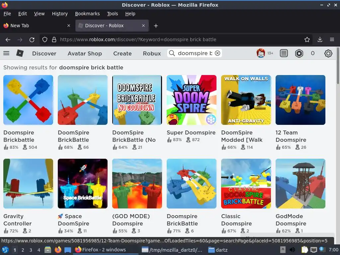Show tracking protection shield info
The width and height of the screenshot is (340, 255).
coord(45,40)
